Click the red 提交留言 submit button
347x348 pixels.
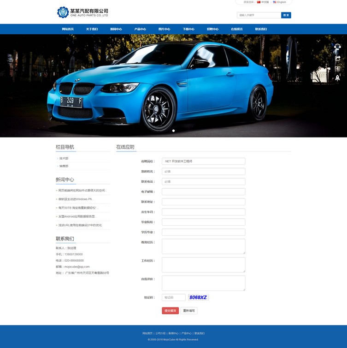point(170,311)
